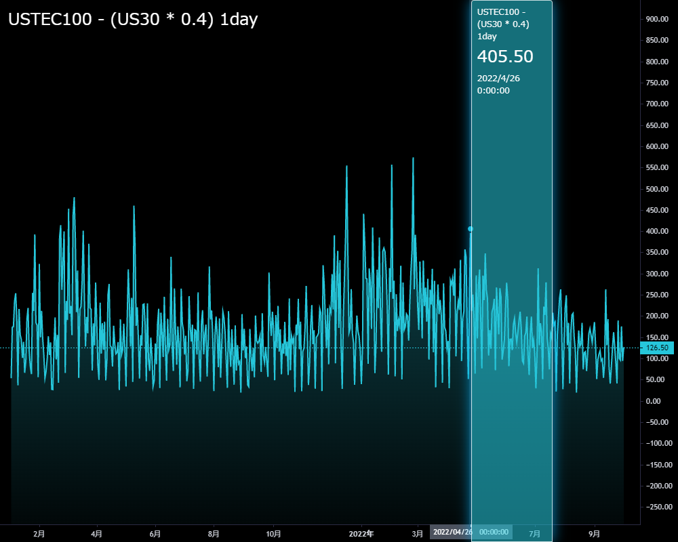
Task: Click the 3月 label on time axis
Action: [x=417, y=533]
